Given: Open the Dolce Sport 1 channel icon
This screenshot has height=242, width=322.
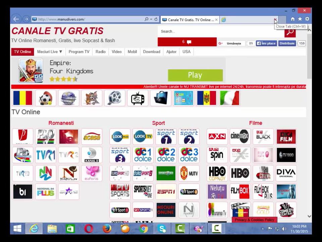Looking at the screenshot, I should pos(143,155).
